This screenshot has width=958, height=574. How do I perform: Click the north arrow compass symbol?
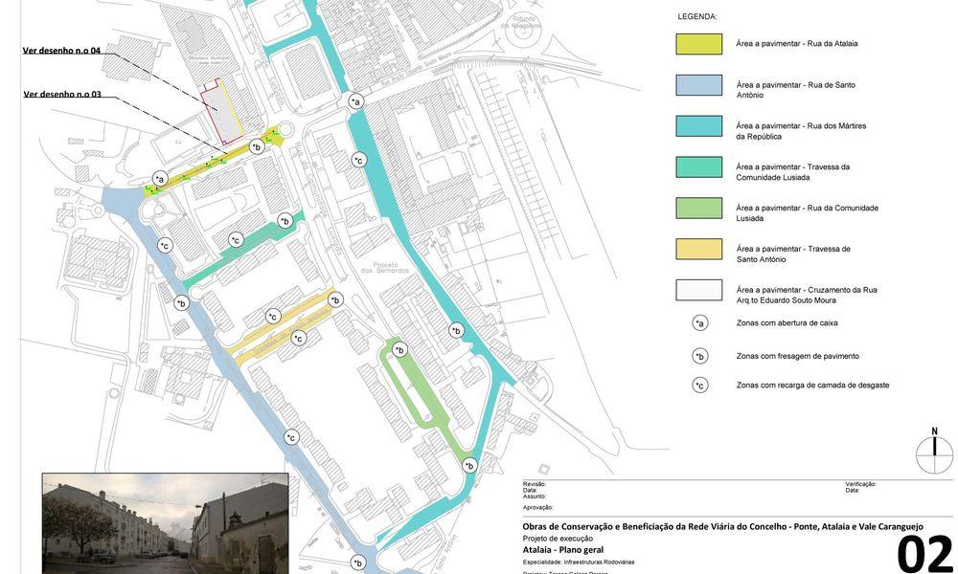point(934,451)
